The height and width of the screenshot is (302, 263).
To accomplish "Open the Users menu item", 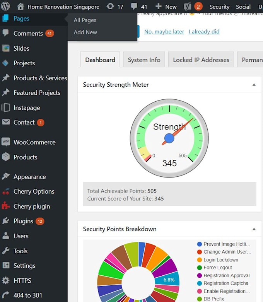I will (34, 236).
